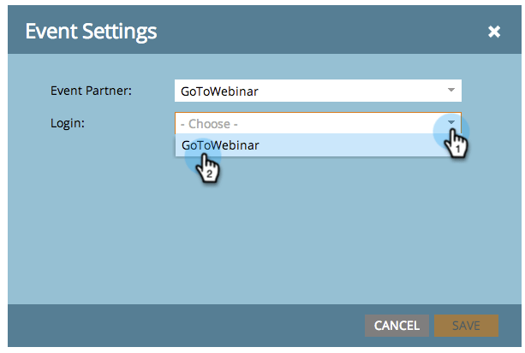Screen dimensions: 525x353
Task: Click the Event Partner: label
Action: (x=91, y=91)
